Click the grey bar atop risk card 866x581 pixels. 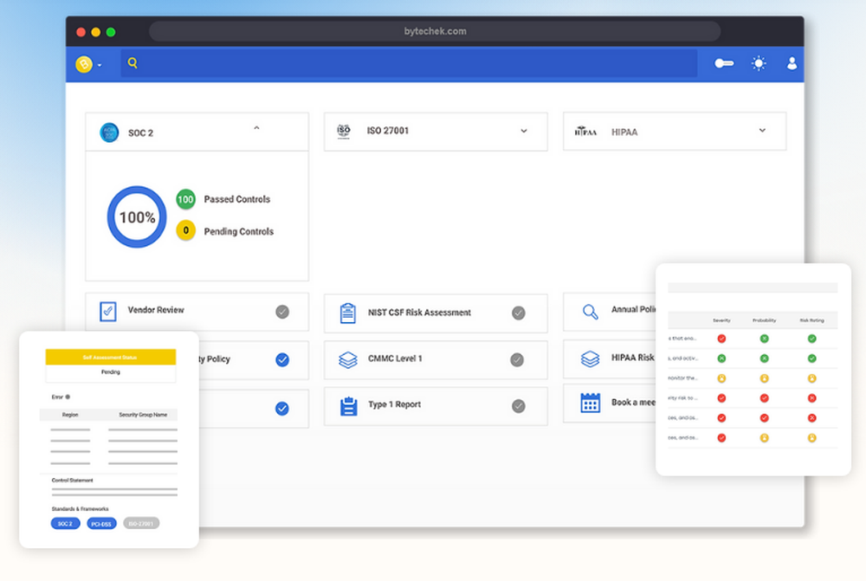pyautogui.click(x=753, y=287)
